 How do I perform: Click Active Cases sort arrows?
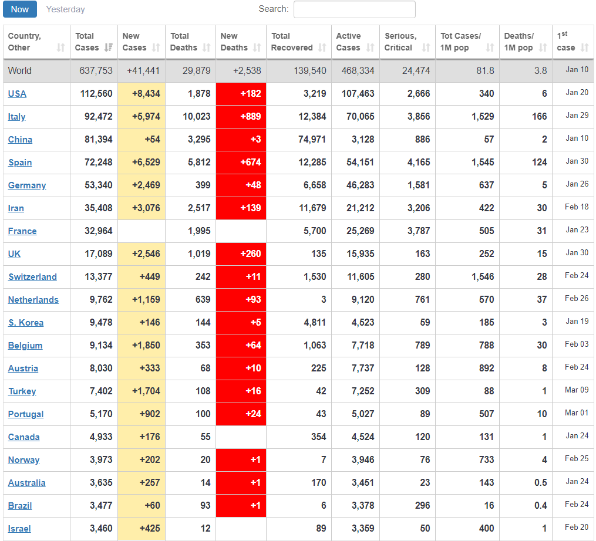point(370,48)
